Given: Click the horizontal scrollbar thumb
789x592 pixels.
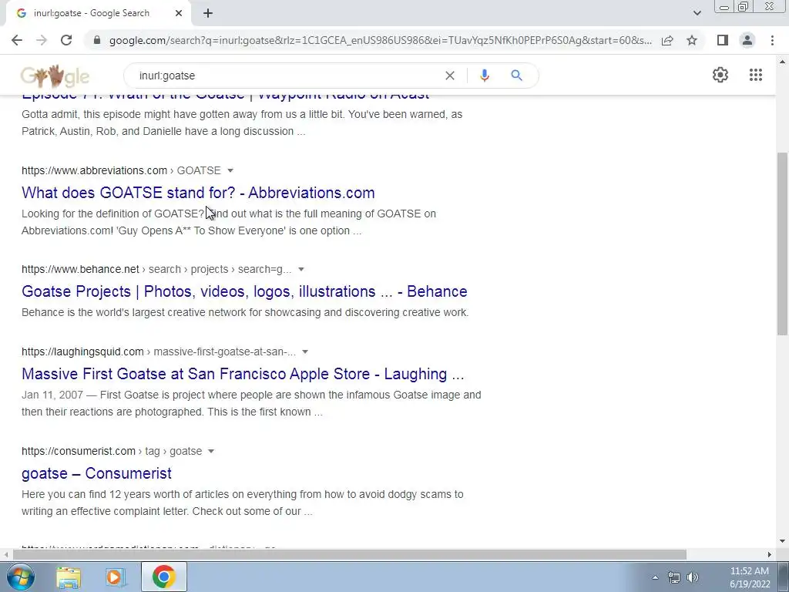Looking at the screenshot, I should 350,554.
